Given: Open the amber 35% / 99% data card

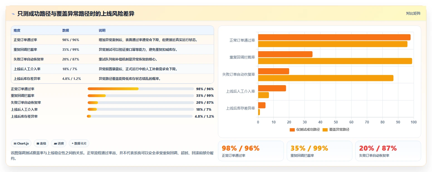Looking at the screenshot, I should (x=320, y=151).
